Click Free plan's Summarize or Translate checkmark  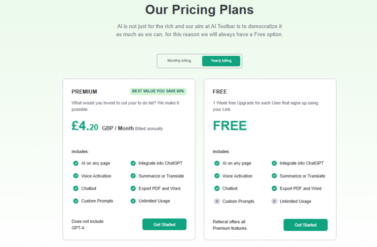pos(274,176)
